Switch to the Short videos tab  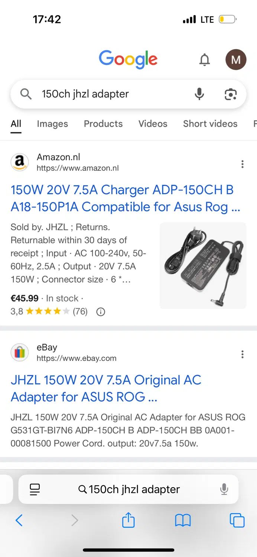(x=210, y=124)
